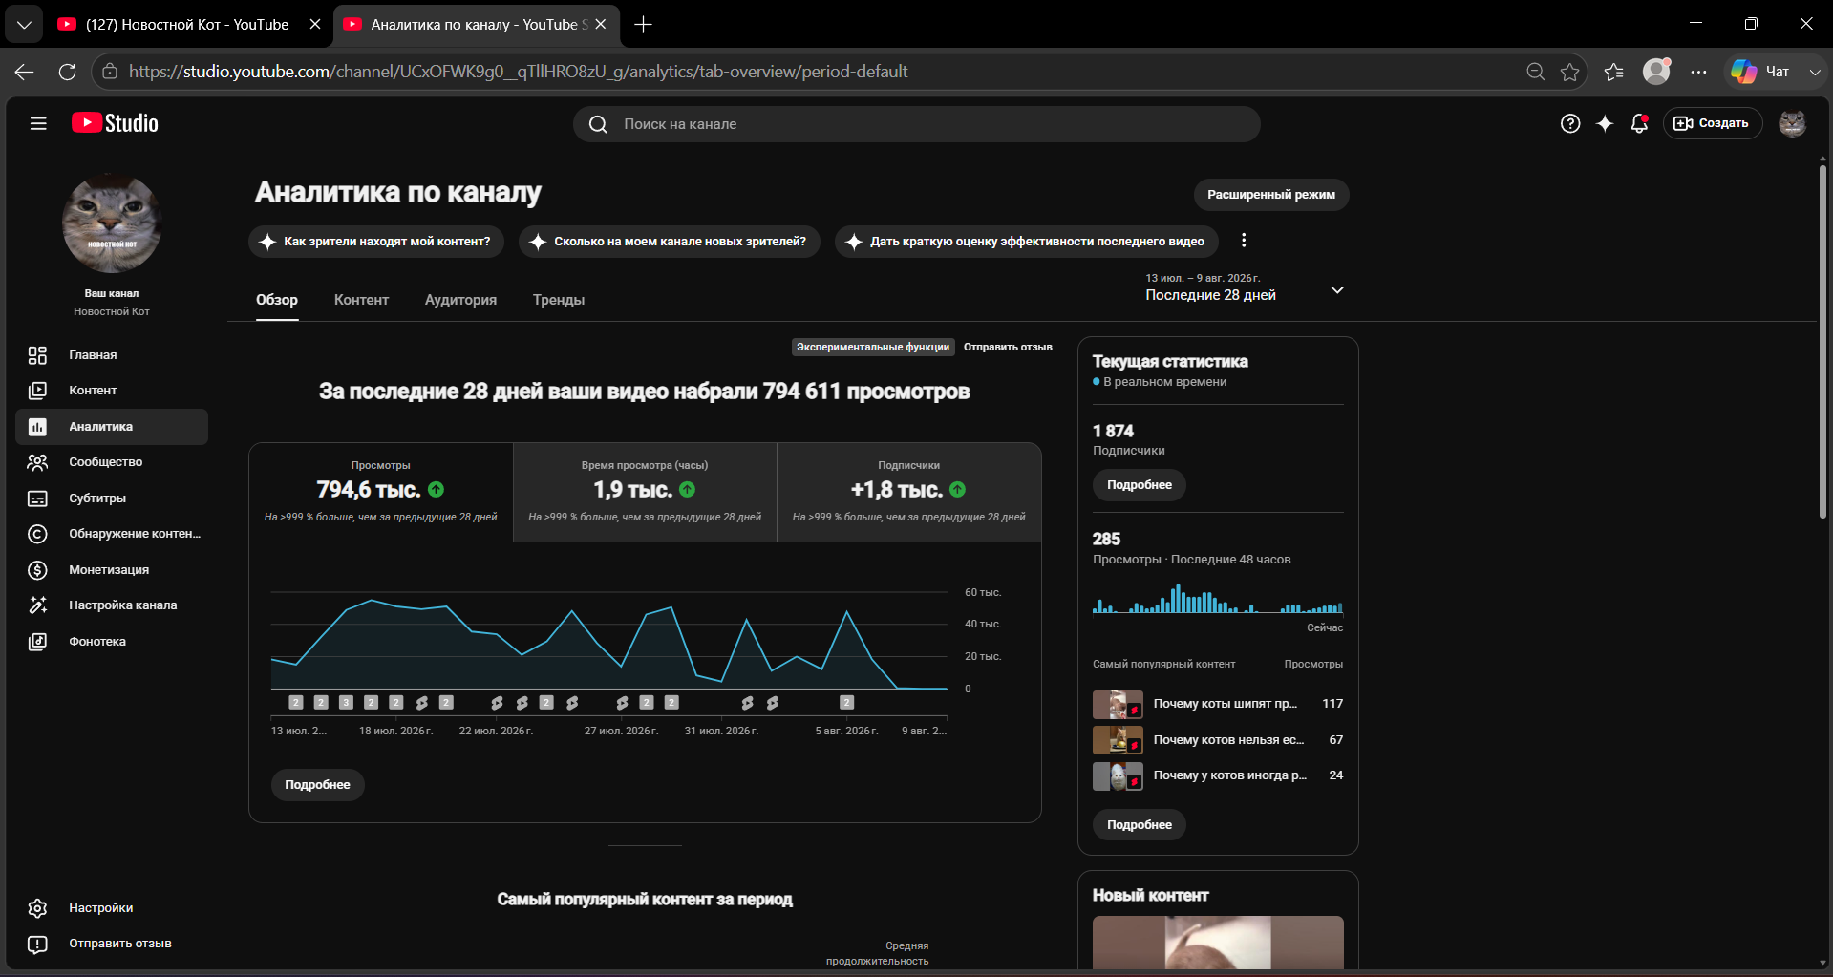Open the Новый контент video thumbnail
Image resolution: width=1833 pixels, height=977 pixels.
coord(1218,943)
